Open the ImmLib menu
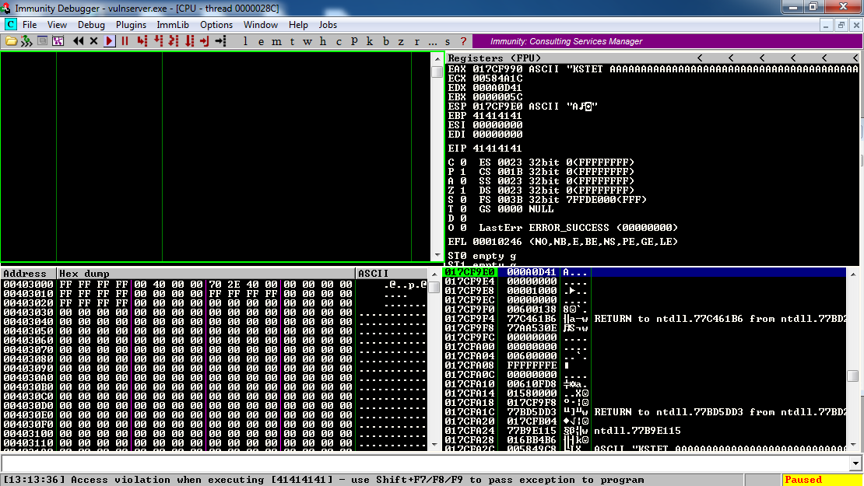 click(173, 25)
